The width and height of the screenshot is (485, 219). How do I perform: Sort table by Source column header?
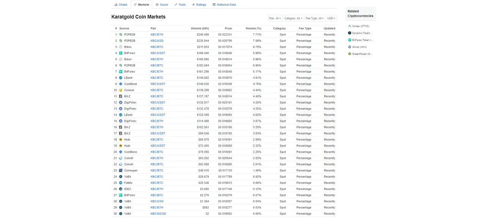[124, 28]
